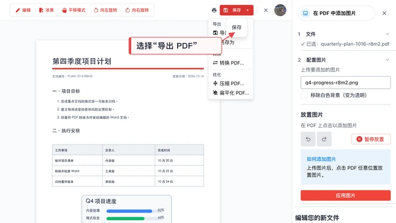This screenshot has width=396, height=223.
Task: Rotate page with 向左旋转
Action: [105, 10]
